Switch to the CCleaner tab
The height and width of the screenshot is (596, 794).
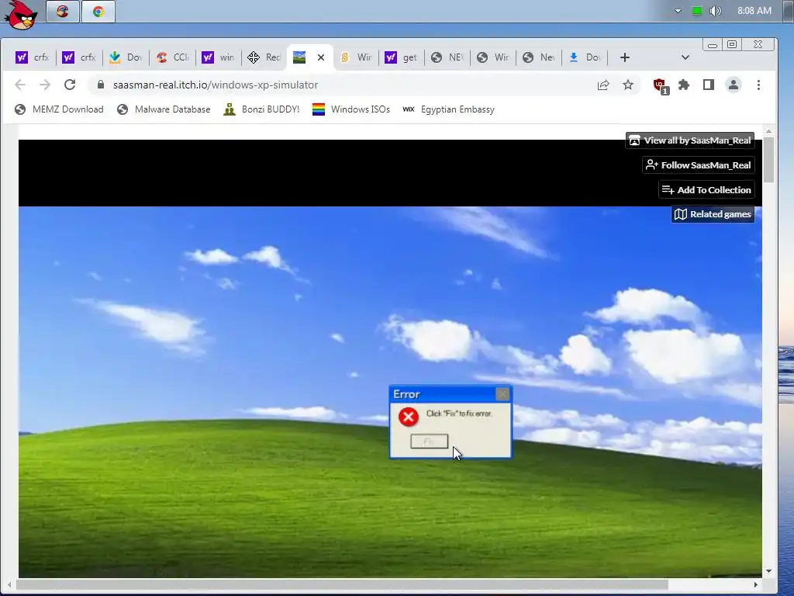pyautogui.click(x=173, y=57)
